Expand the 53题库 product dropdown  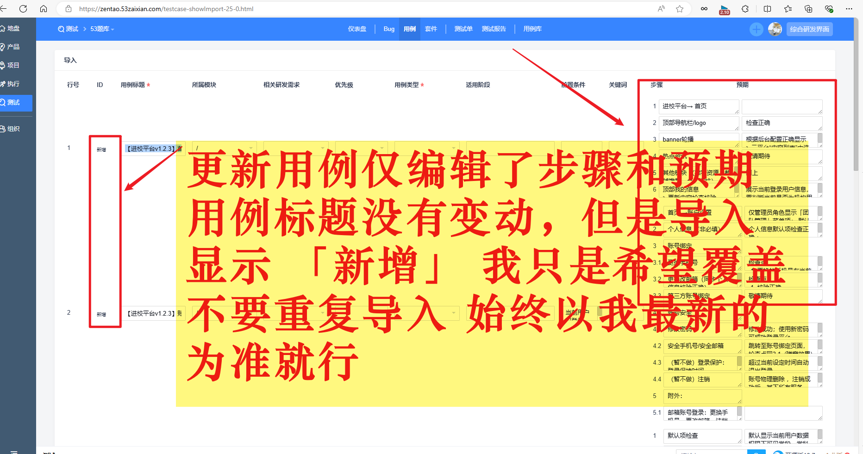click(x=102, y=29)
